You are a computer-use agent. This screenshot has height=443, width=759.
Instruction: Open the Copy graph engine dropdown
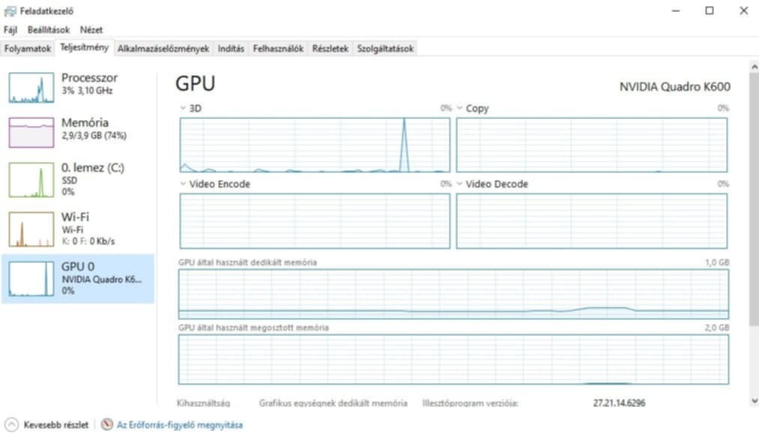pyautogui.click(x=460, y=108)
